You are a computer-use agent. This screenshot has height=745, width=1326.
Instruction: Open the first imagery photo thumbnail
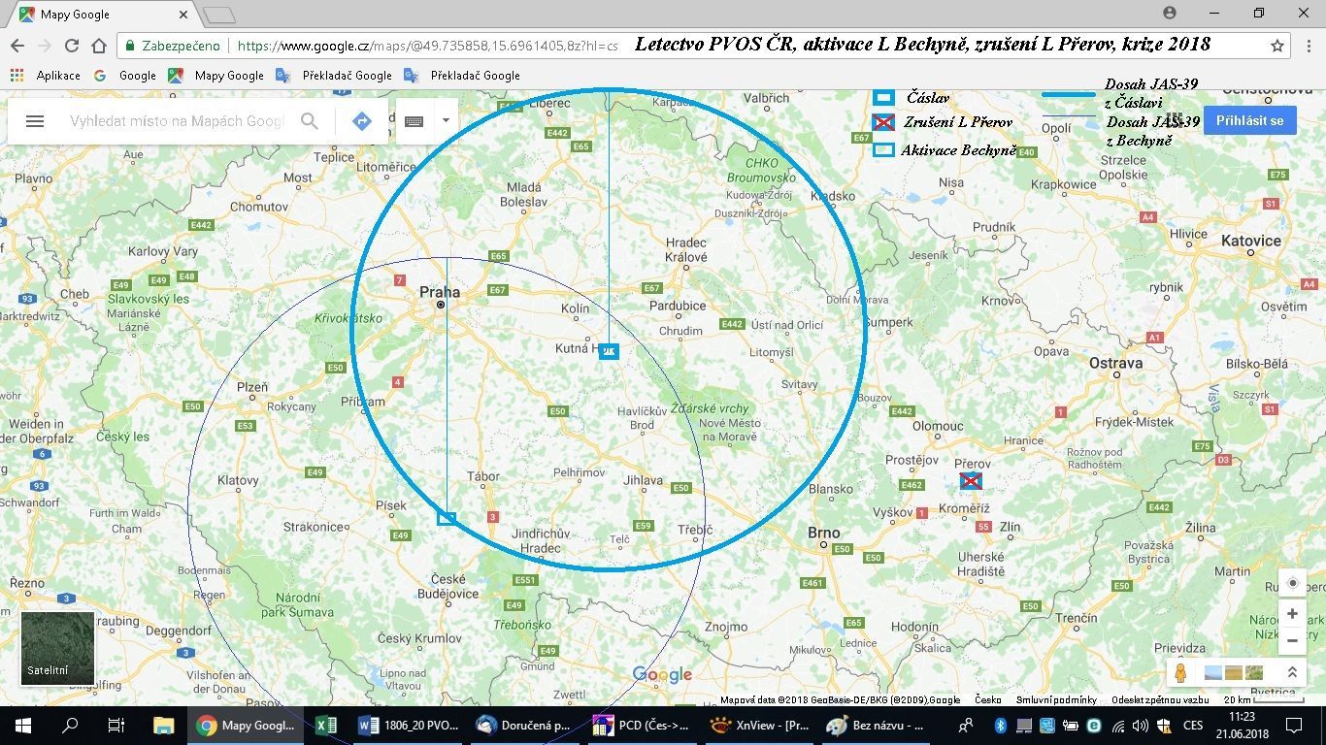pyautogui.click(x=1213, y=672)
